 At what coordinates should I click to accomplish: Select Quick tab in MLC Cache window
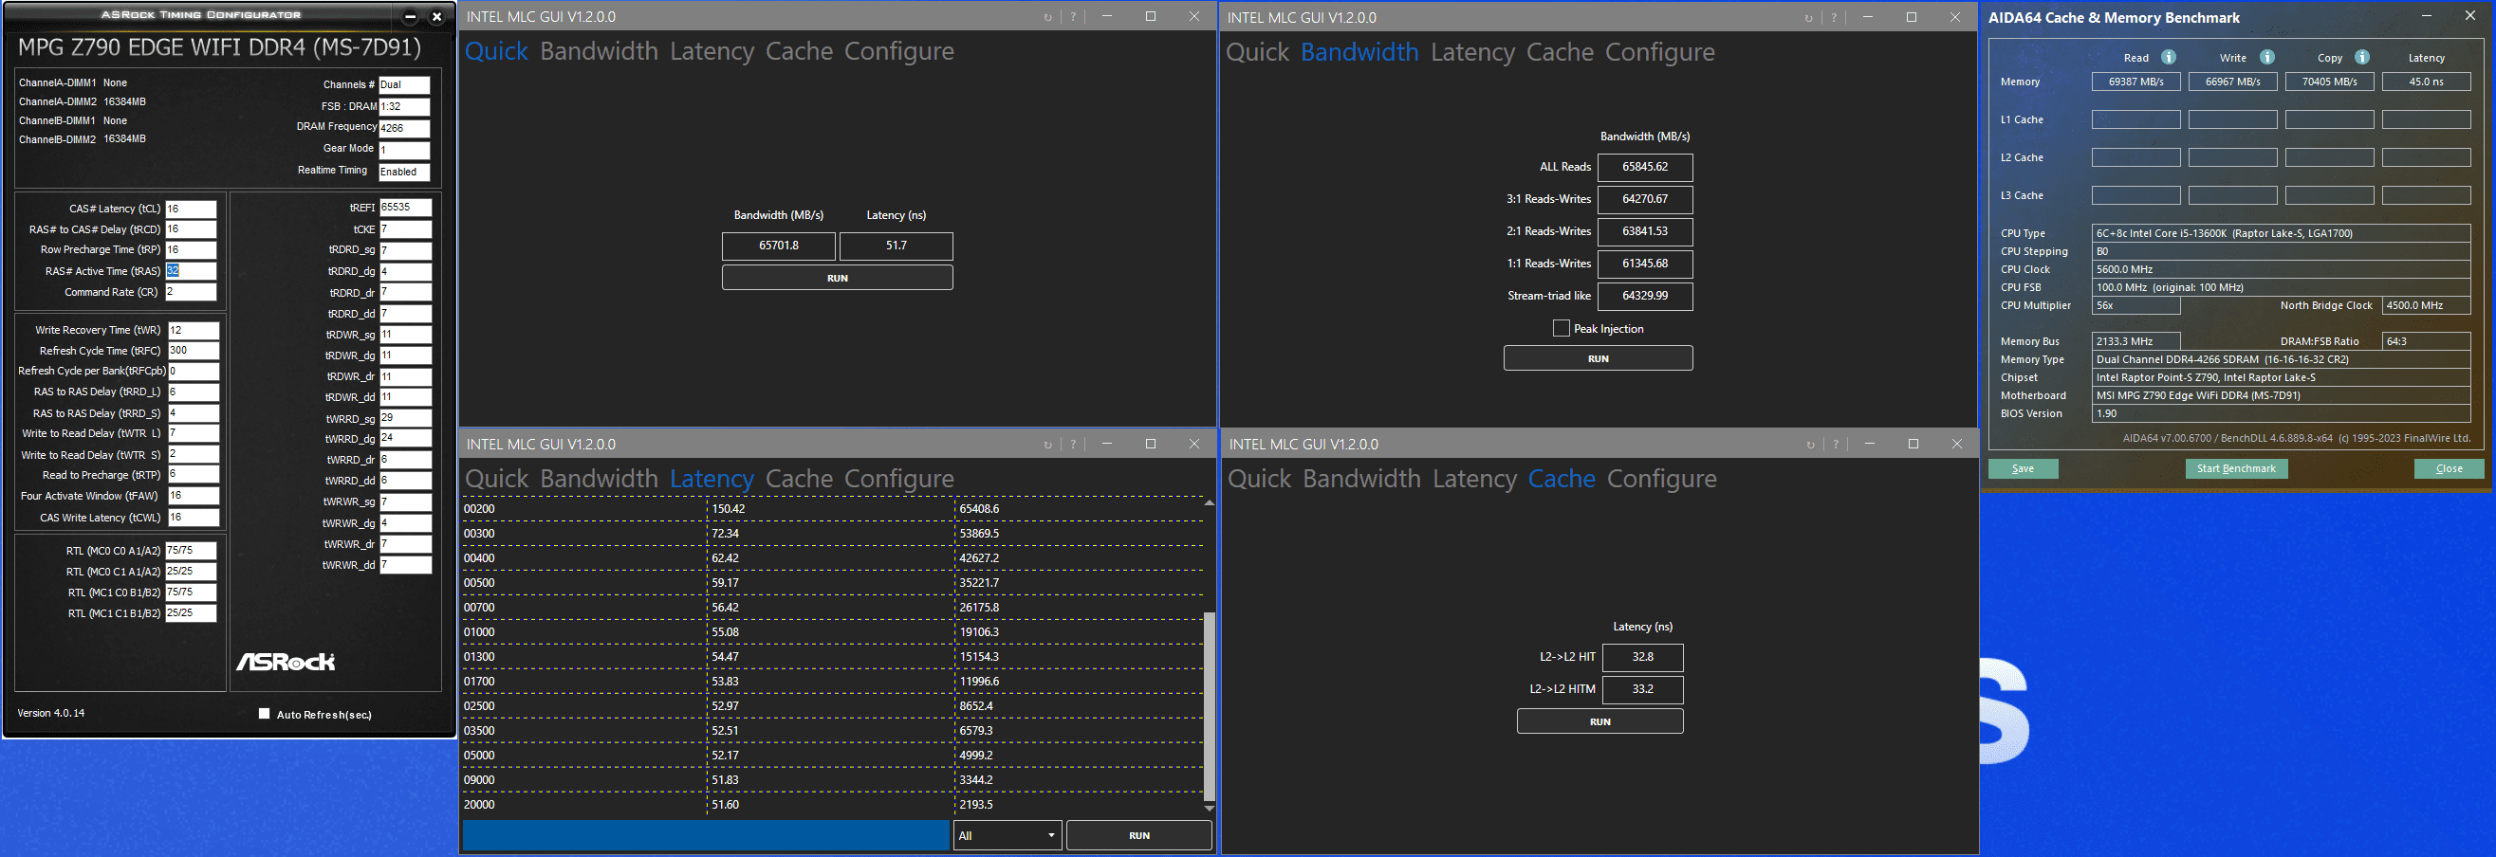1260,479
